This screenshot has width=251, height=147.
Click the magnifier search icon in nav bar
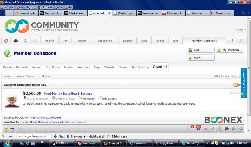coord(241,41)
